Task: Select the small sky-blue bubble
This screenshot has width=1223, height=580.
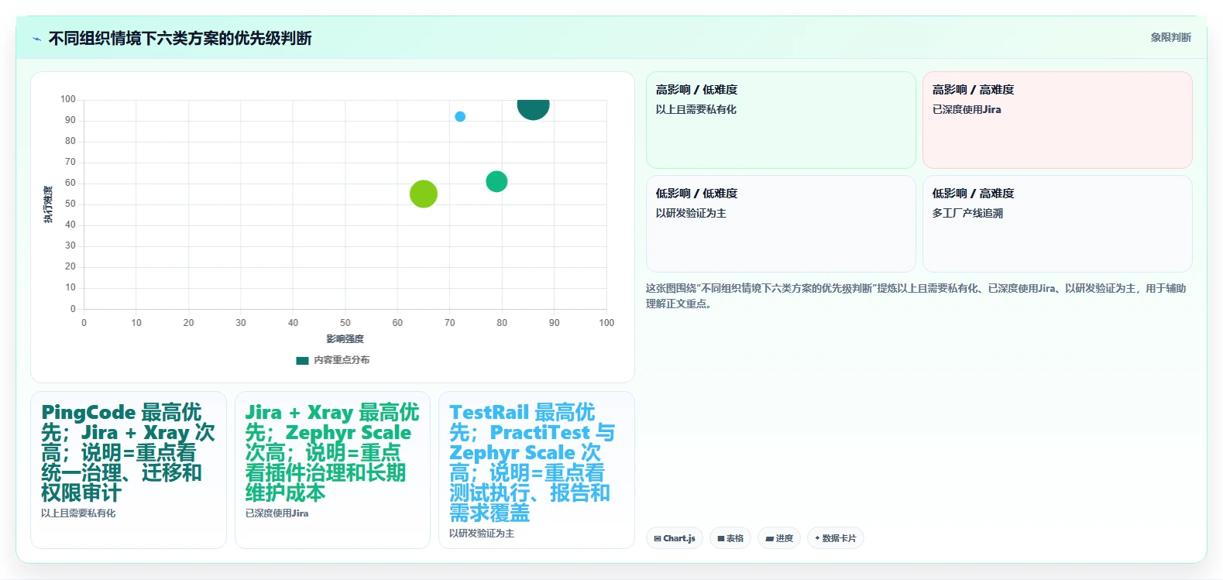Action: (x=460, y=117)
